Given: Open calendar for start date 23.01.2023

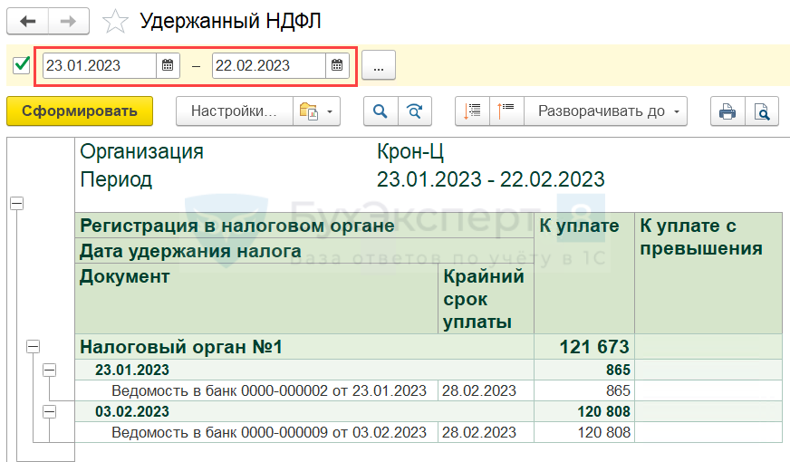Looking at the screenshot, I should click(168, 65).
